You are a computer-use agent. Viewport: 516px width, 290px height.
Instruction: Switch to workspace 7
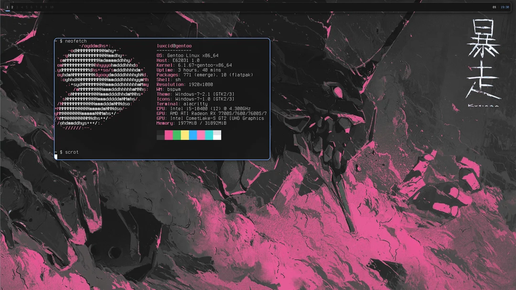tap(36, 7)
